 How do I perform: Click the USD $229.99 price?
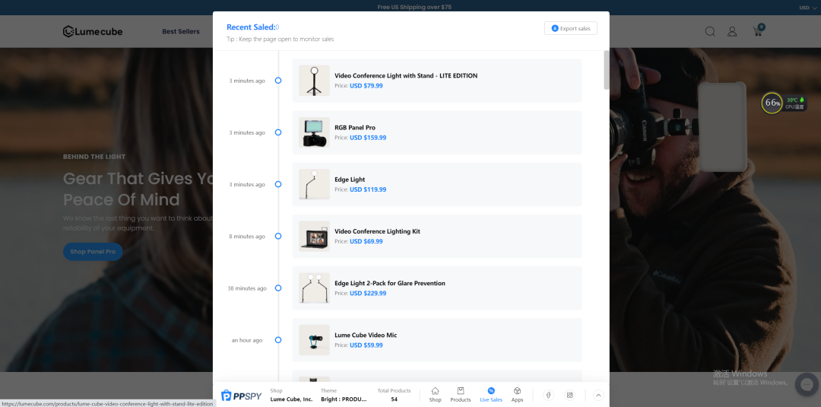(368, 293)
